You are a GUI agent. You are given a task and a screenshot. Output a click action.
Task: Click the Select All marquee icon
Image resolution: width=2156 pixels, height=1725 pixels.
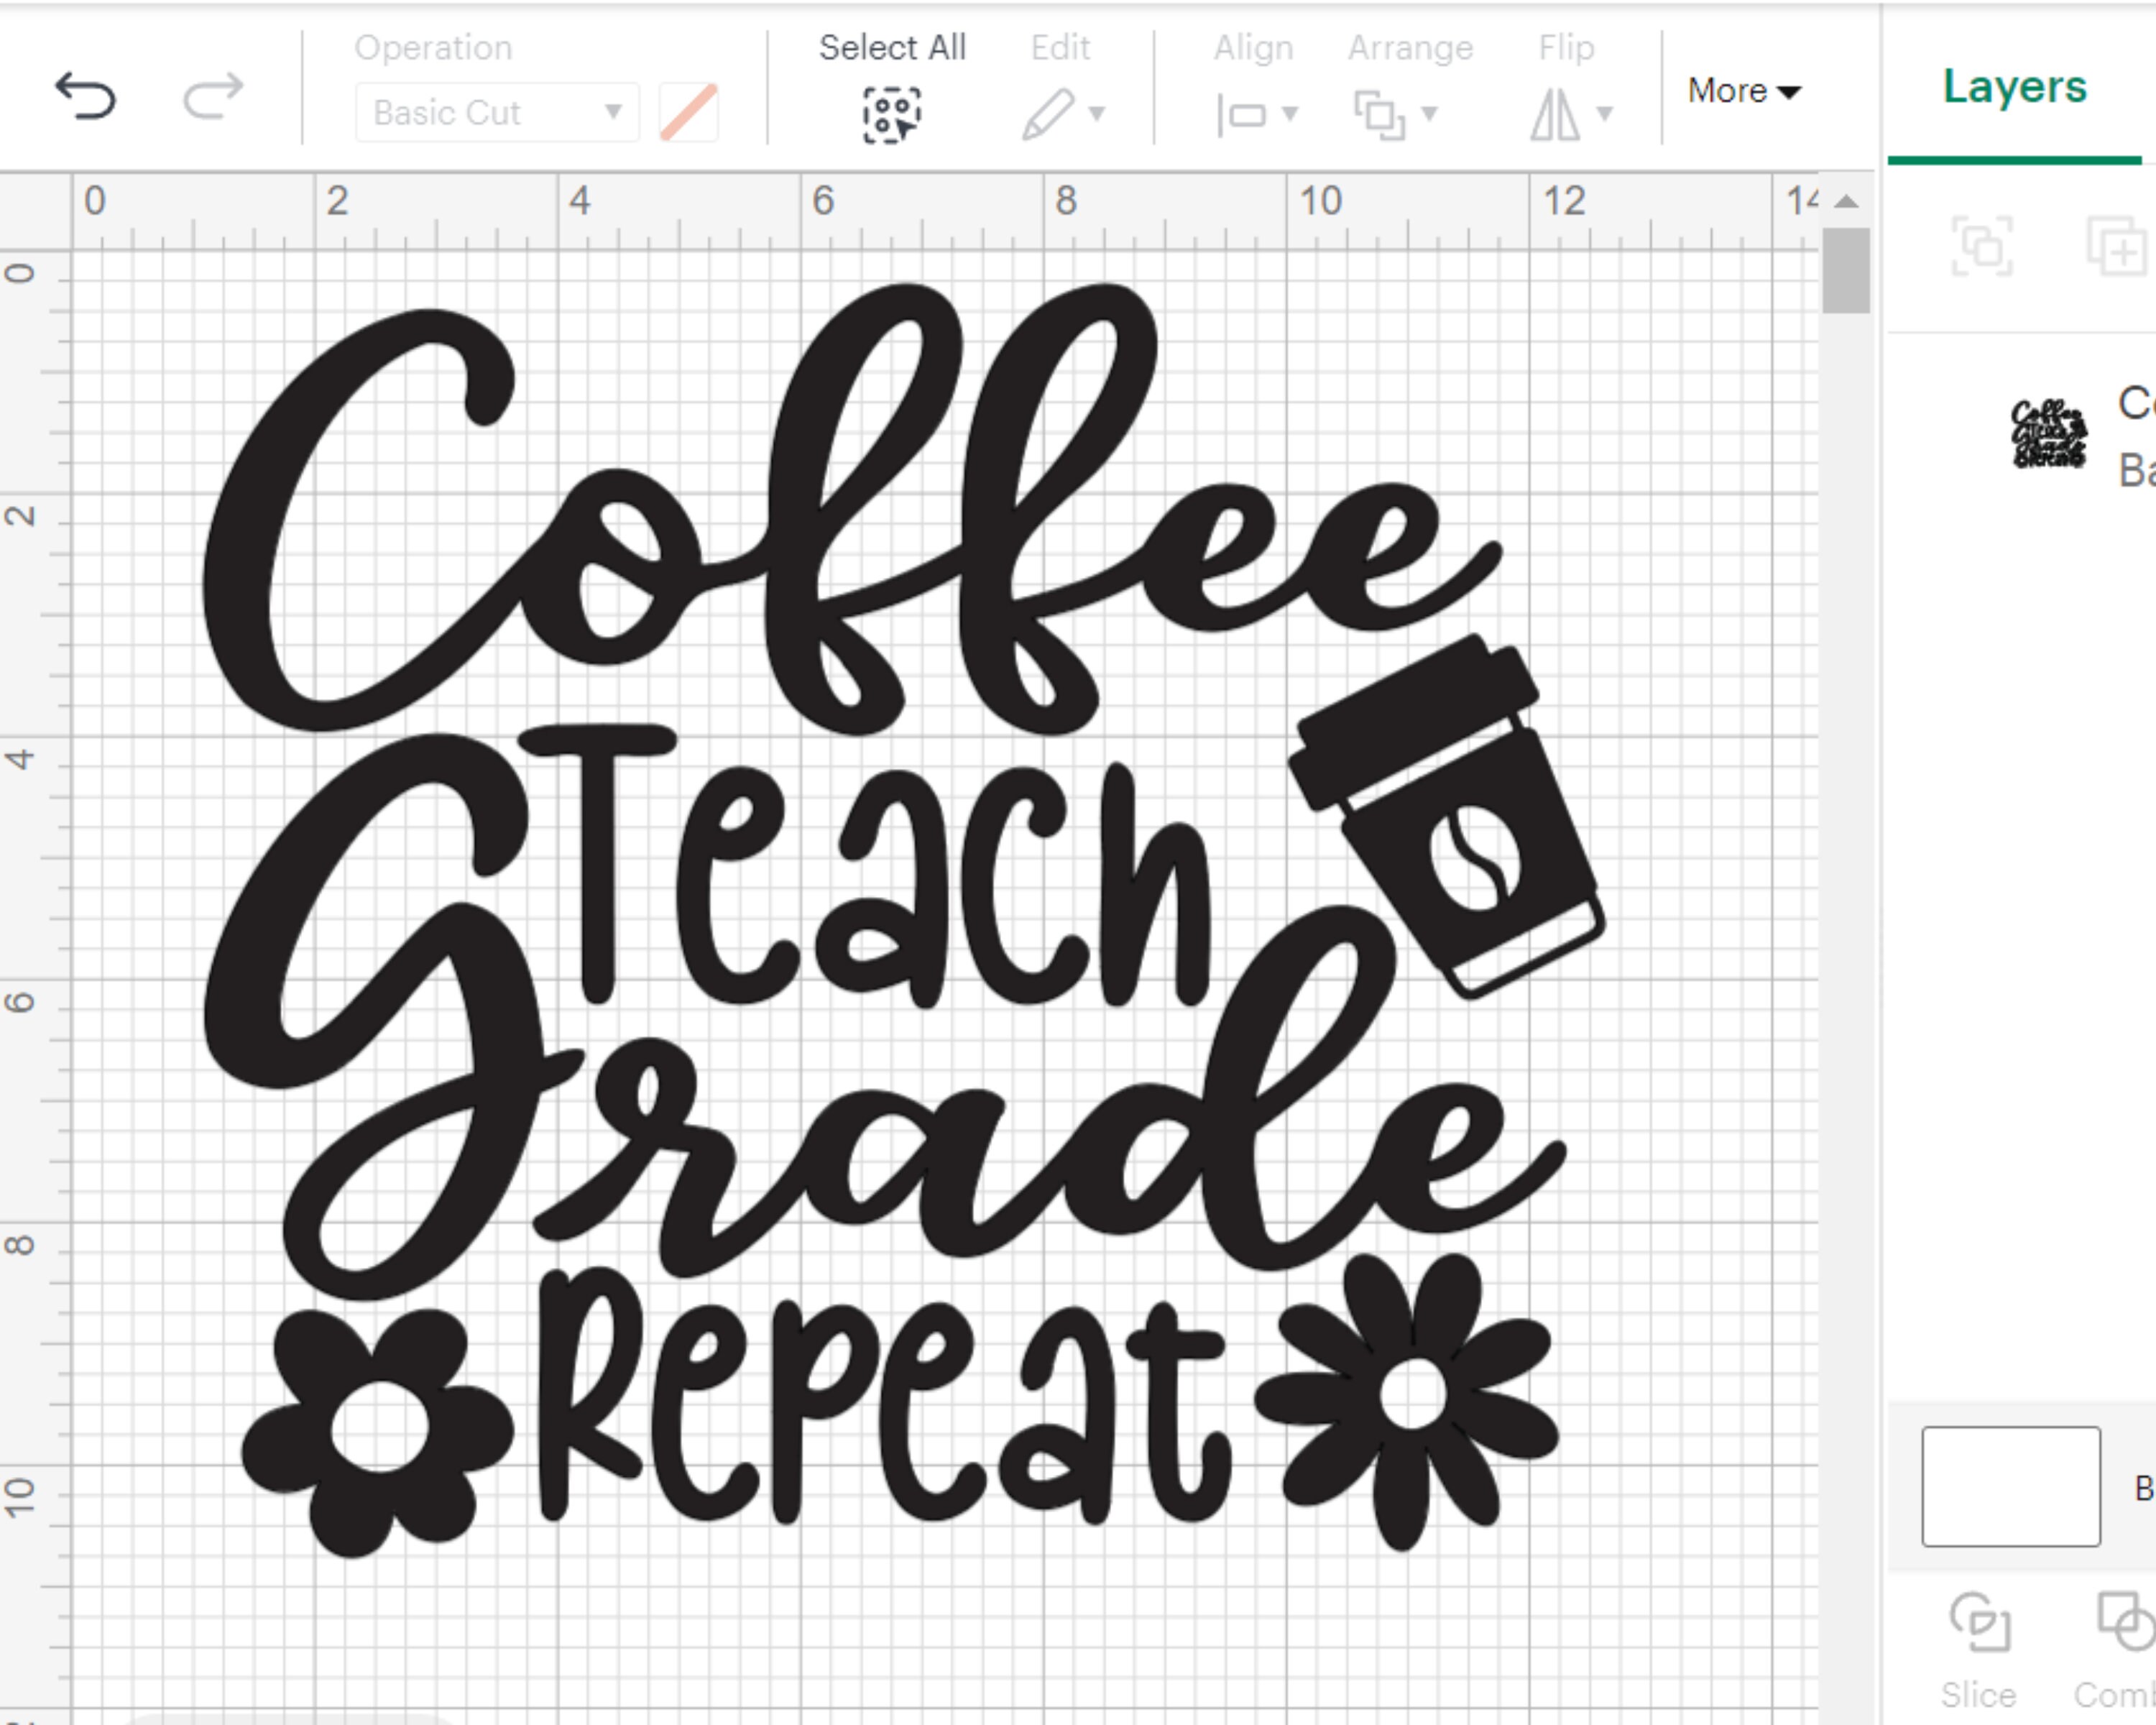pos(893,113)
